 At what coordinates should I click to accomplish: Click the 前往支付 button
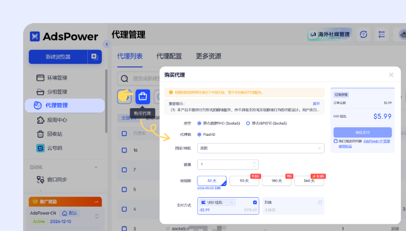(x=363, y=132)
